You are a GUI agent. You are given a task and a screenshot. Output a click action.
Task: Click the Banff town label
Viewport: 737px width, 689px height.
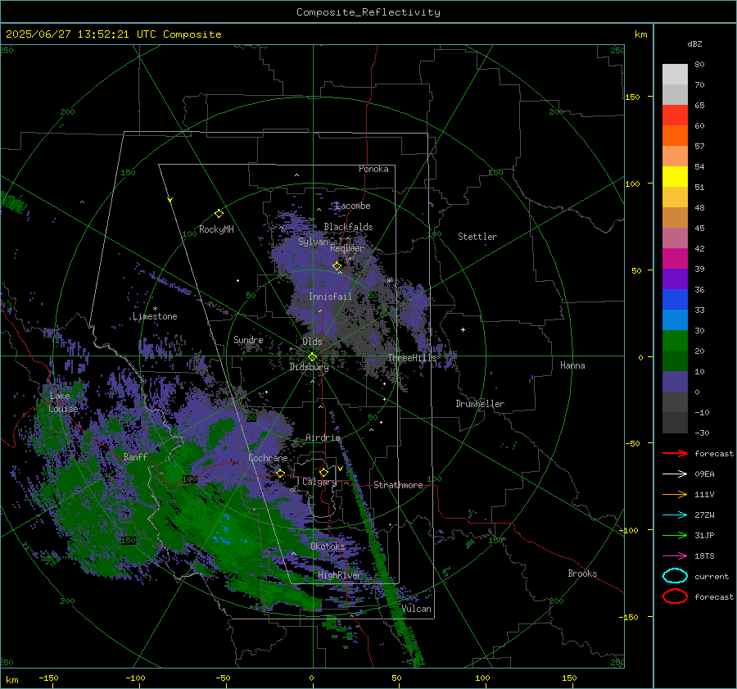coord(135,457)
